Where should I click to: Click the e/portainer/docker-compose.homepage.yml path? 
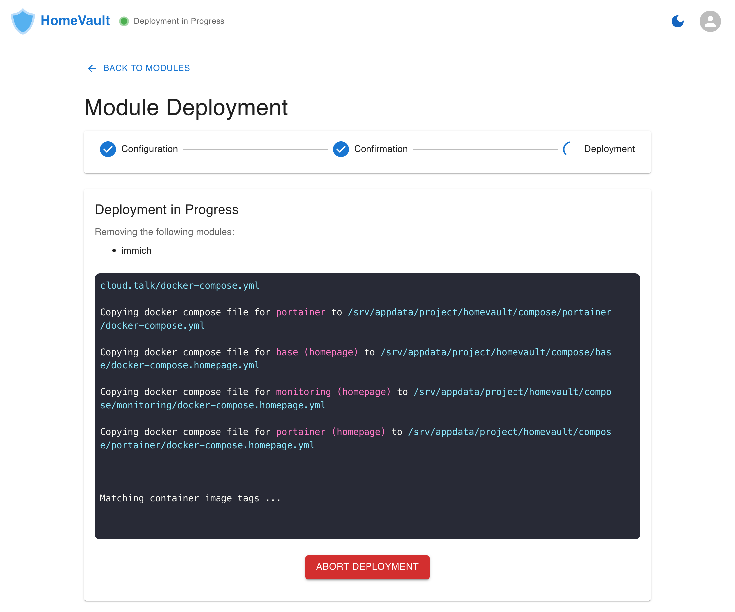207,445
